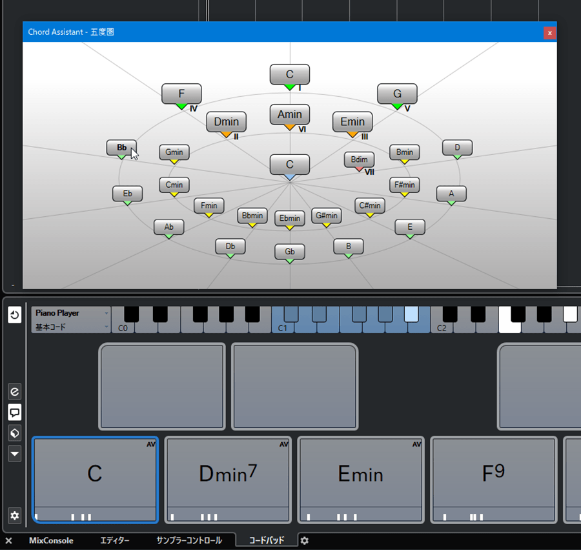Choose the Bbmin chord
This screenshot has width=581, height=550.
(x=252, y=216)
